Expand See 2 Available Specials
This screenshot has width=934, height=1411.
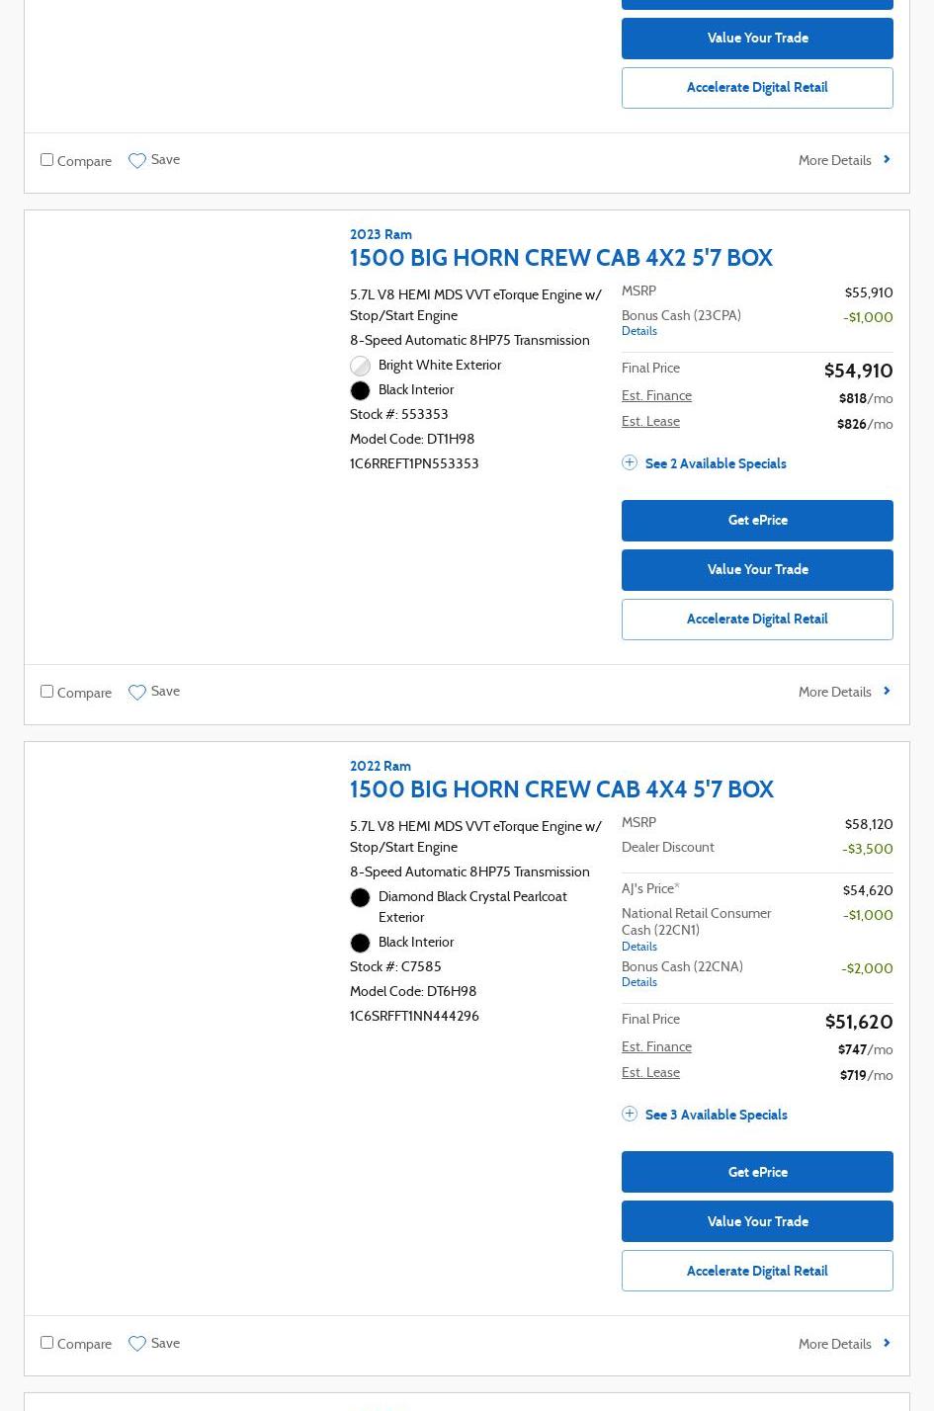click(716, 463)
